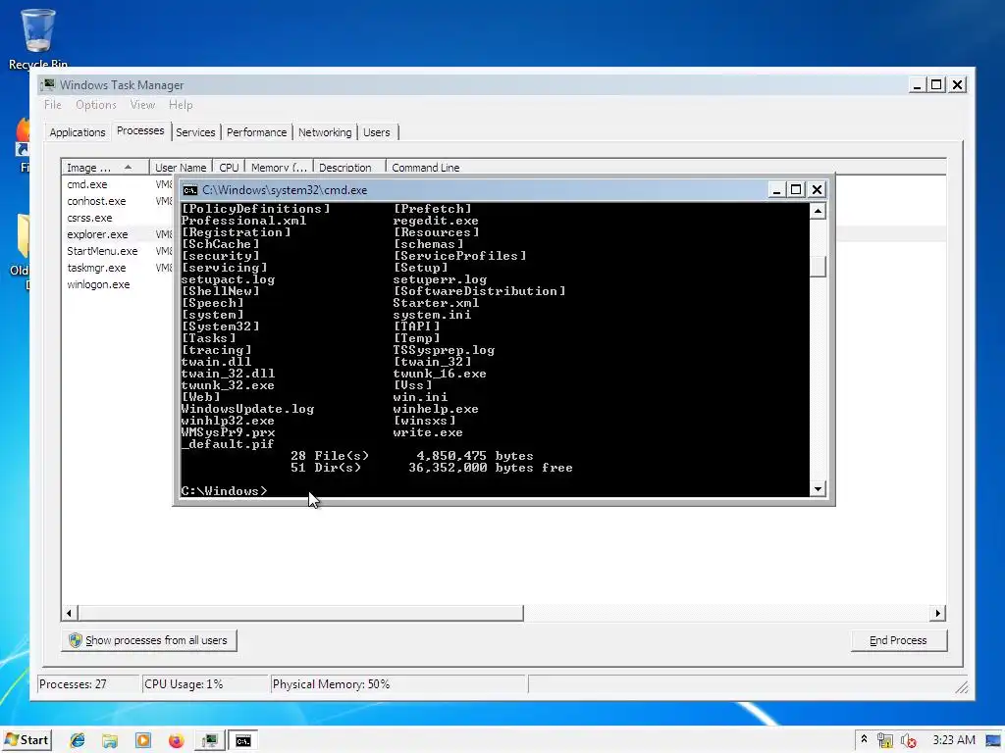1005x753 pixels.
Task: Select the explorer.exe process row
Action: point(97,234)
